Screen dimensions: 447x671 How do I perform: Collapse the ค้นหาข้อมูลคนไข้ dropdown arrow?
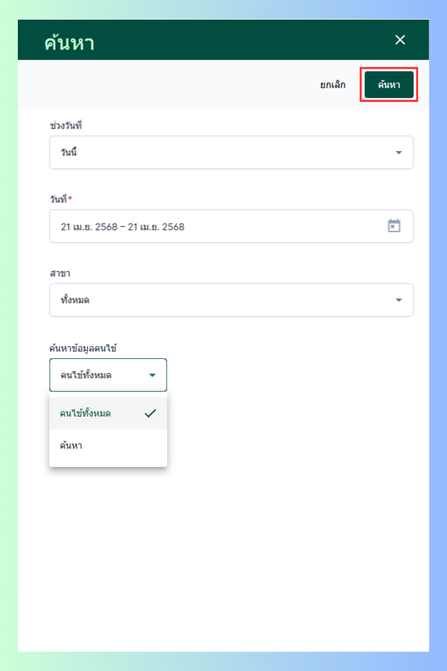[x=152, y=375]
